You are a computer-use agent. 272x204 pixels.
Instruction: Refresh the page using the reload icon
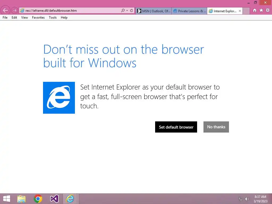131,10
